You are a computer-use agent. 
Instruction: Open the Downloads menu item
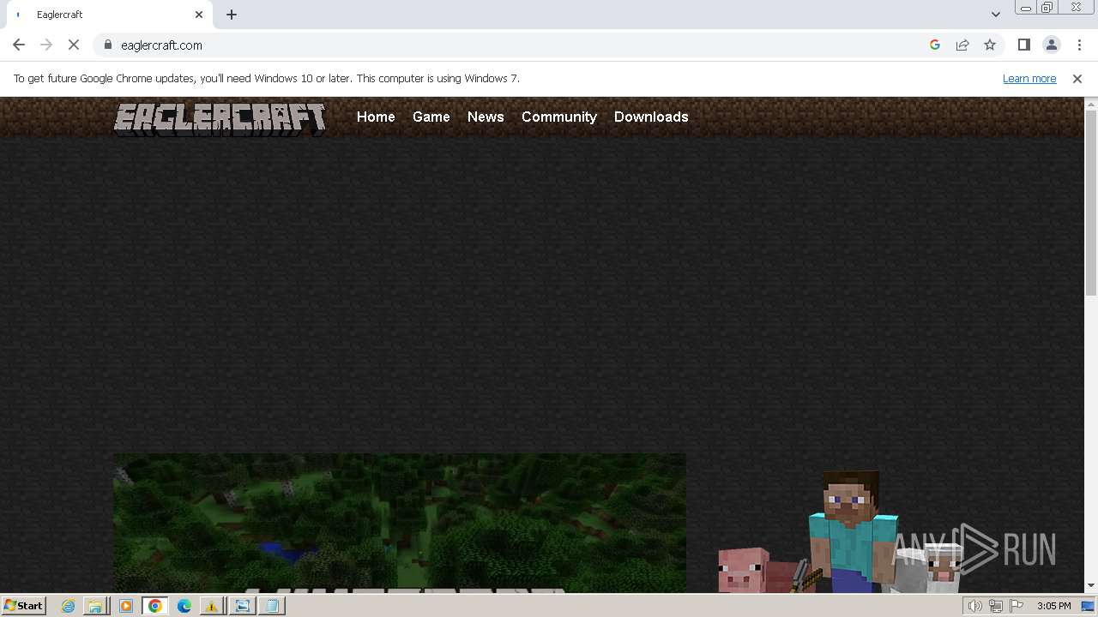tap(651, 117)
